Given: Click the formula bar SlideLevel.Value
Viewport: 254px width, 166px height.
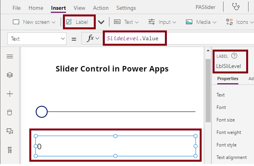Looking at the screenshot, I should (x=132, y=38).
